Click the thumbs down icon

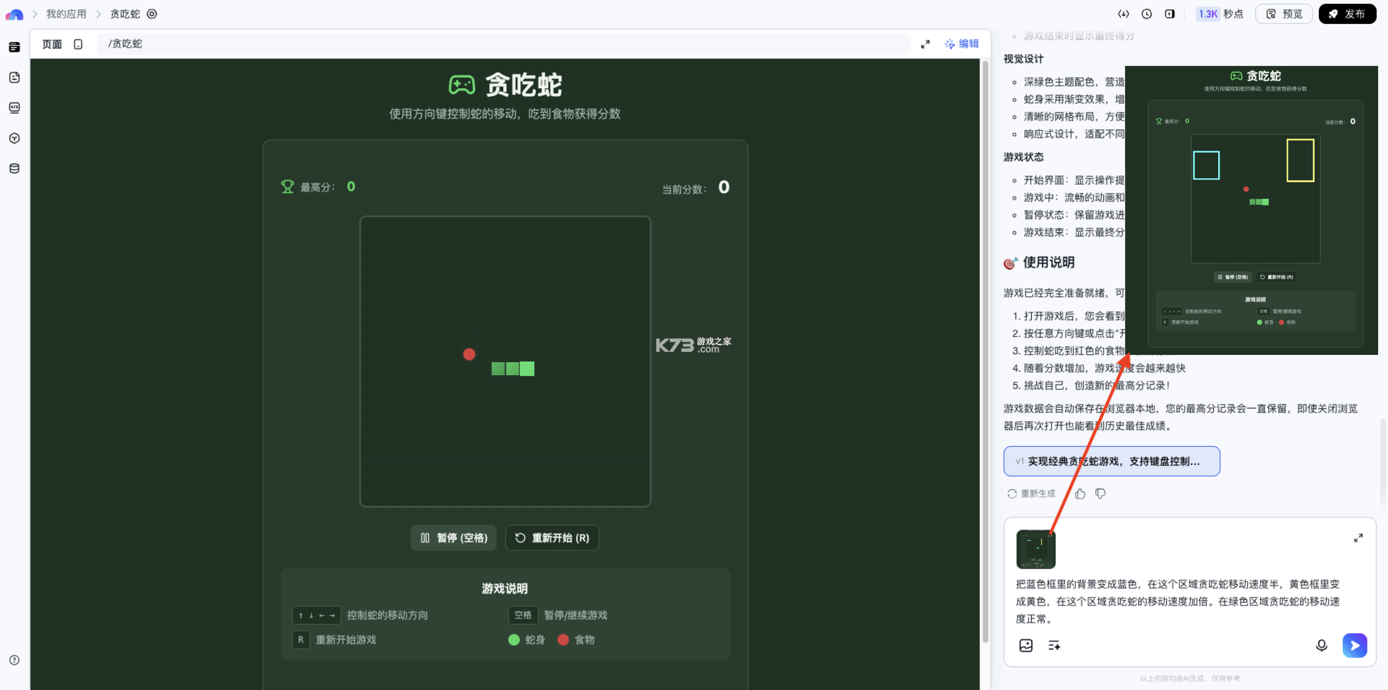point(1100,493)
